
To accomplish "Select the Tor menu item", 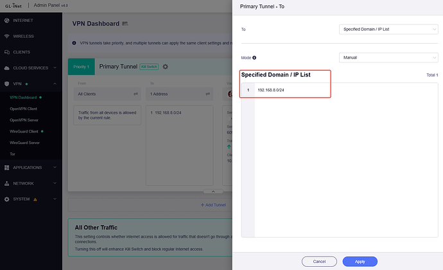I will (12, 154).
